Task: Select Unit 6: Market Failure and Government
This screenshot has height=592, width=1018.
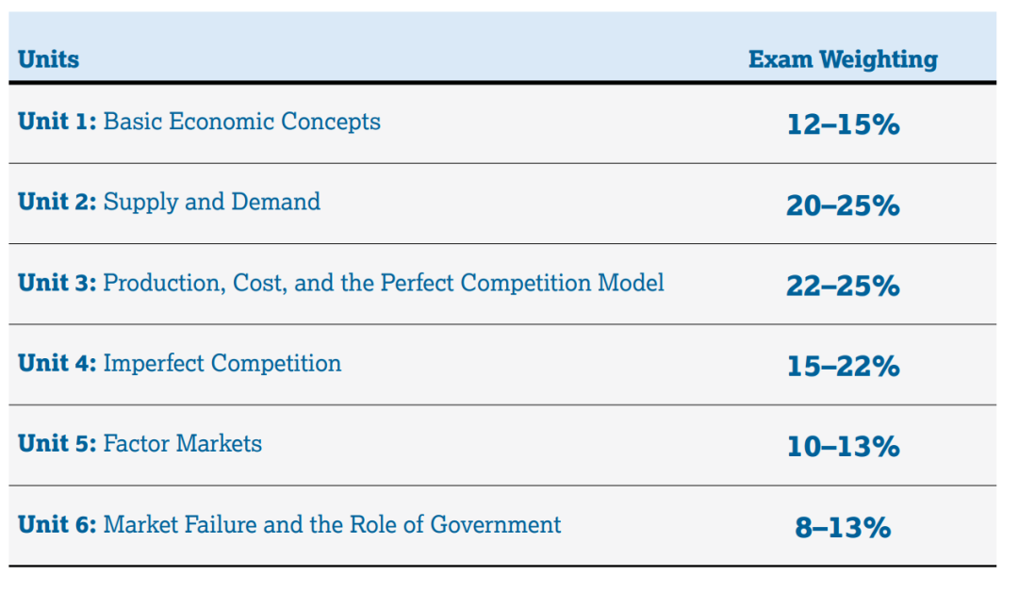Action: (289, 524)
